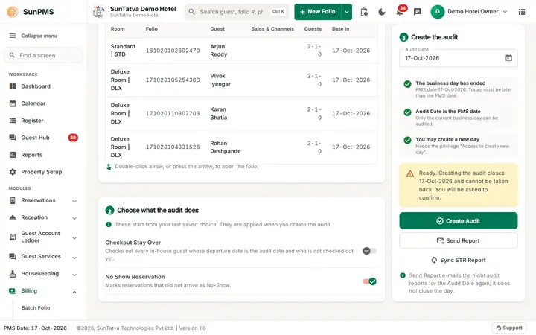Click the Guests column header
Screen dimensions: 536x335
313,29
